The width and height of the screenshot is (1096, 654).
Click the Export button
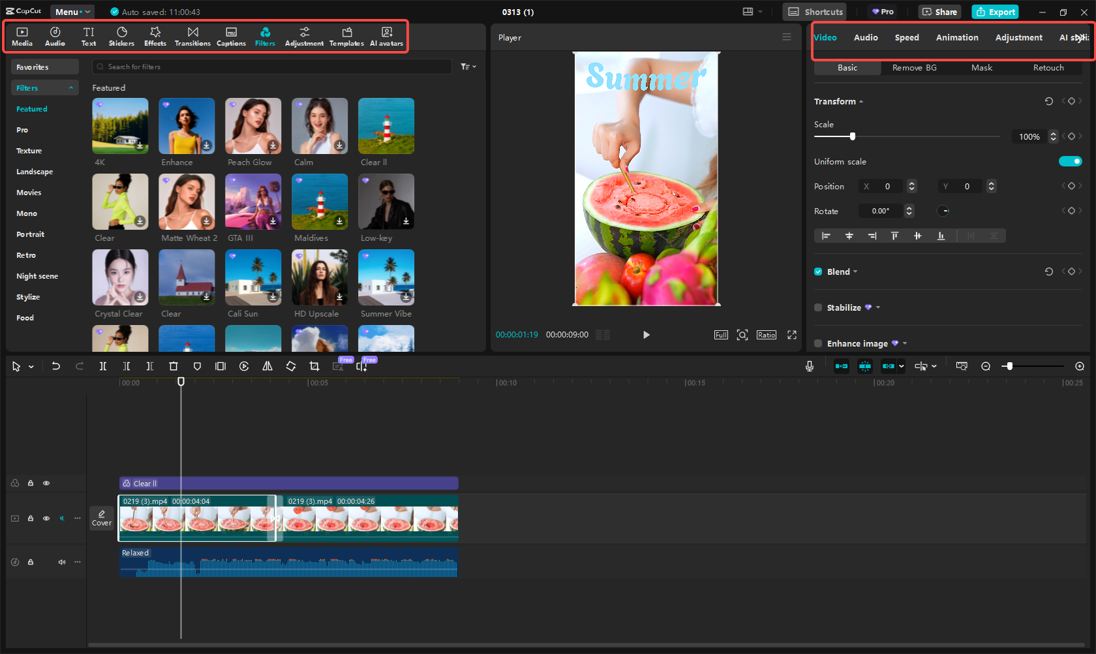click(x=995, y=12)
